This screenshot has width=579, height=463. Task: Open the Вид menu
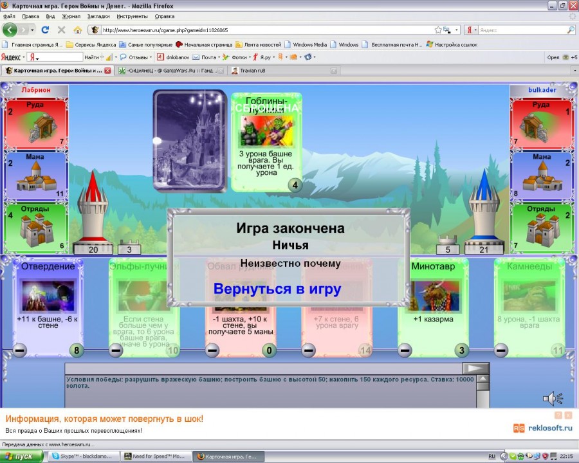[50, 16]
